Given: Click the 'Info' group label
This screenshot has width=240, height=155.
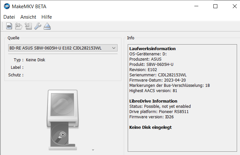Looking at the screenshot, I should 131,38.
